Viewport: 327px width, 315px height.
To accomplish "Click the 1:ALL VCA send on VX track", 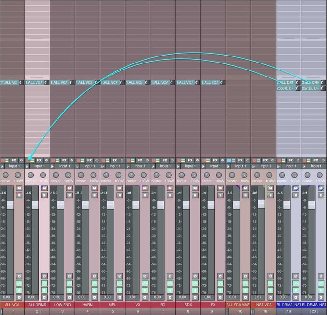I will [135, 83].
